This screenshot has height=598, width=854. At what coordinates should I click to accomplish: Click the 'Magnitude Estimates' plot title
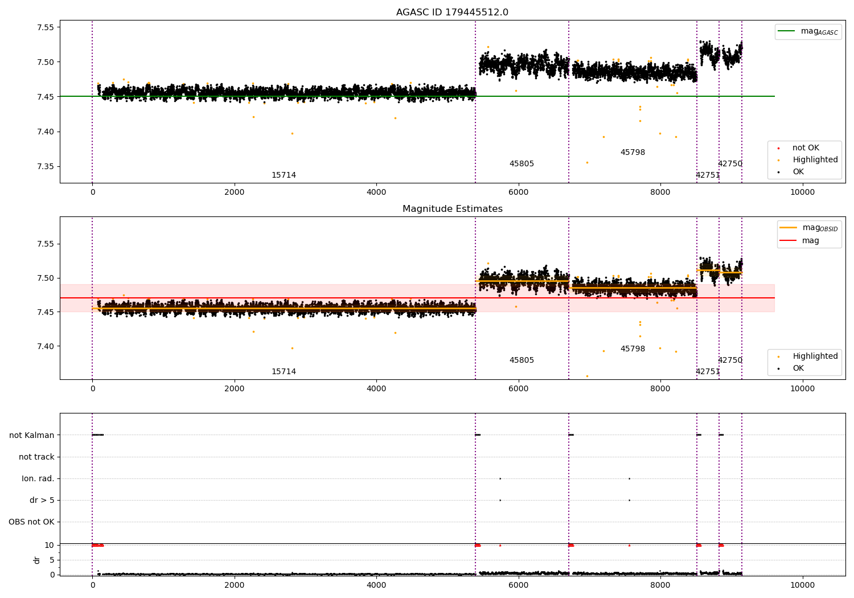tap(452, 209)
